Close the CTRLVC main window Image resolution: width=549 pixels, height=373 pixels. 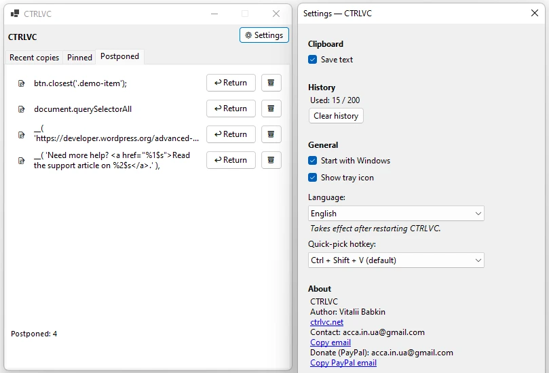276,14
